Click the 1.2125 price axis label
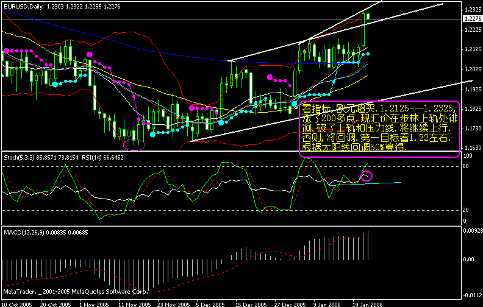The height and width of the screenshot is (307, 483). (x=473, y=49)
